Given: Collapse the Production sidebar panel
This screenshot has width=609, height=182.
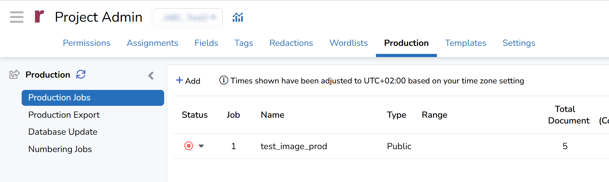Looking at the screenshot, I should coord(151,75).
